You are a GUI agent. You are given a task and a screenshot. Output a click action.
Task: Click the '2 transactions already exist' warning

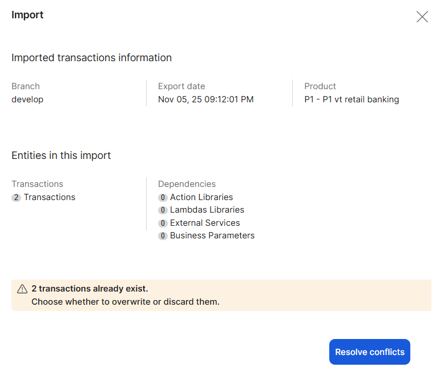click(x=90, y=289)
